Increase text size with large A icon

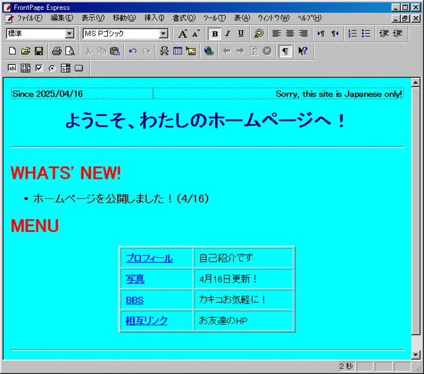point(183,34)
